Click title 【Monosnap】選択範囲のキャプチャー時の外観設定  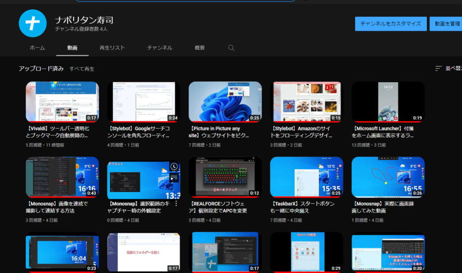[x=139, y=207]
